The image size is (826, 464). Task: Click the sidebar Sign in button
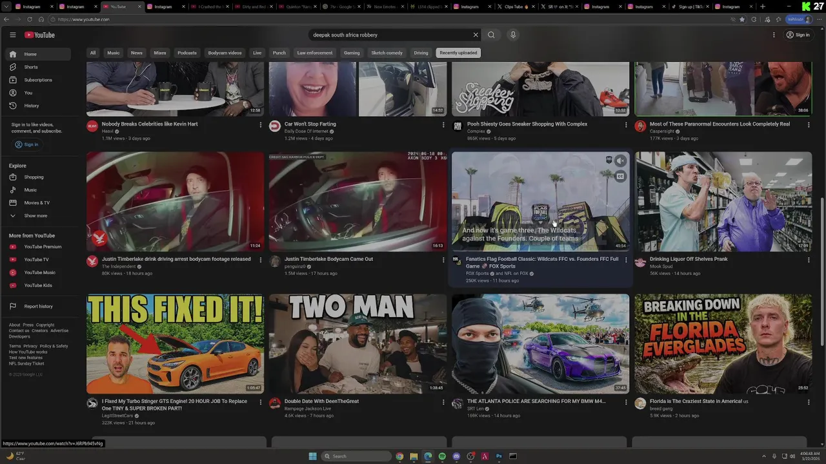27,144
